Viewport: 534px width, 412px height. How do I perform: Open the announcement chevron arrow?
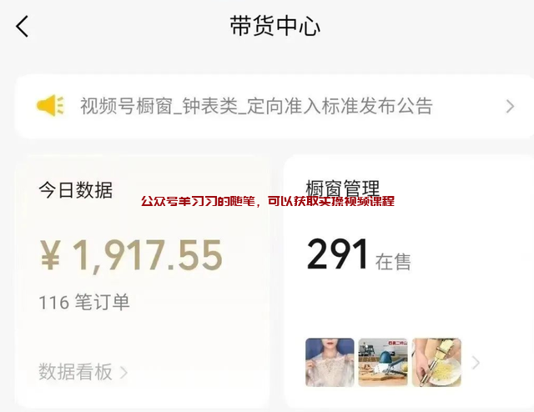click(510, 106)
